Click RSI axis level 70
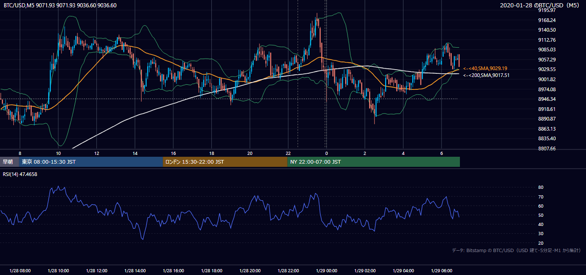Screen dimensions: 586x275 click(x=541, y=197)
